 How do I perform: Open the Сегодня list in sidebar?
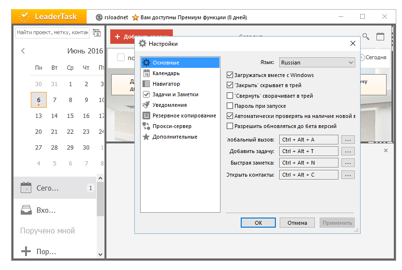click(55, 188)
